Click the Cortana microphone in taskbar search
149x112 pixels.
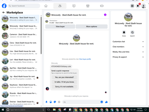click(43, 110)
